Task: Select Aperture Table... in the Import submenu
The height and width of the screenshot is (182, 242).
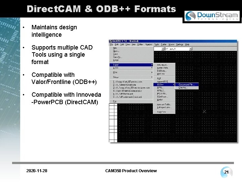Action: 164,104
